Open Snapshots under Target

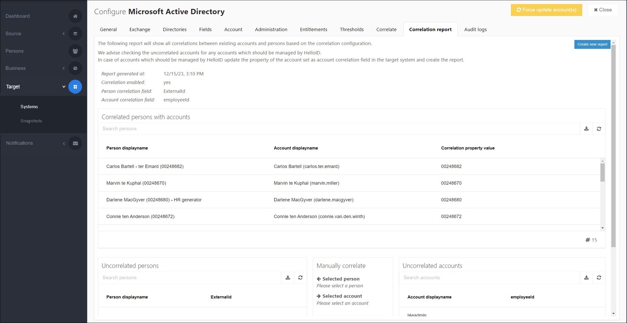(31, 121)
